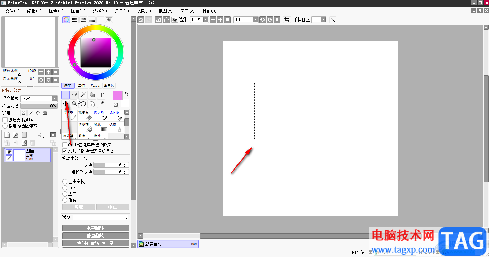Screen dimensions: 489x257
Task: Select the lasso selection tool
Action: pyautogui.click(x=74, y=95)
